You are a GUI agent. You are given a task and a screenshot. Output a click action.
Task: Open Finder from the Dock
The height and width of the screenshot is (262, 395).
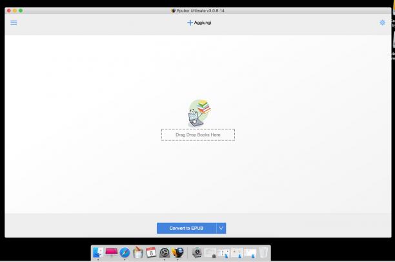(x=98, y=252)
